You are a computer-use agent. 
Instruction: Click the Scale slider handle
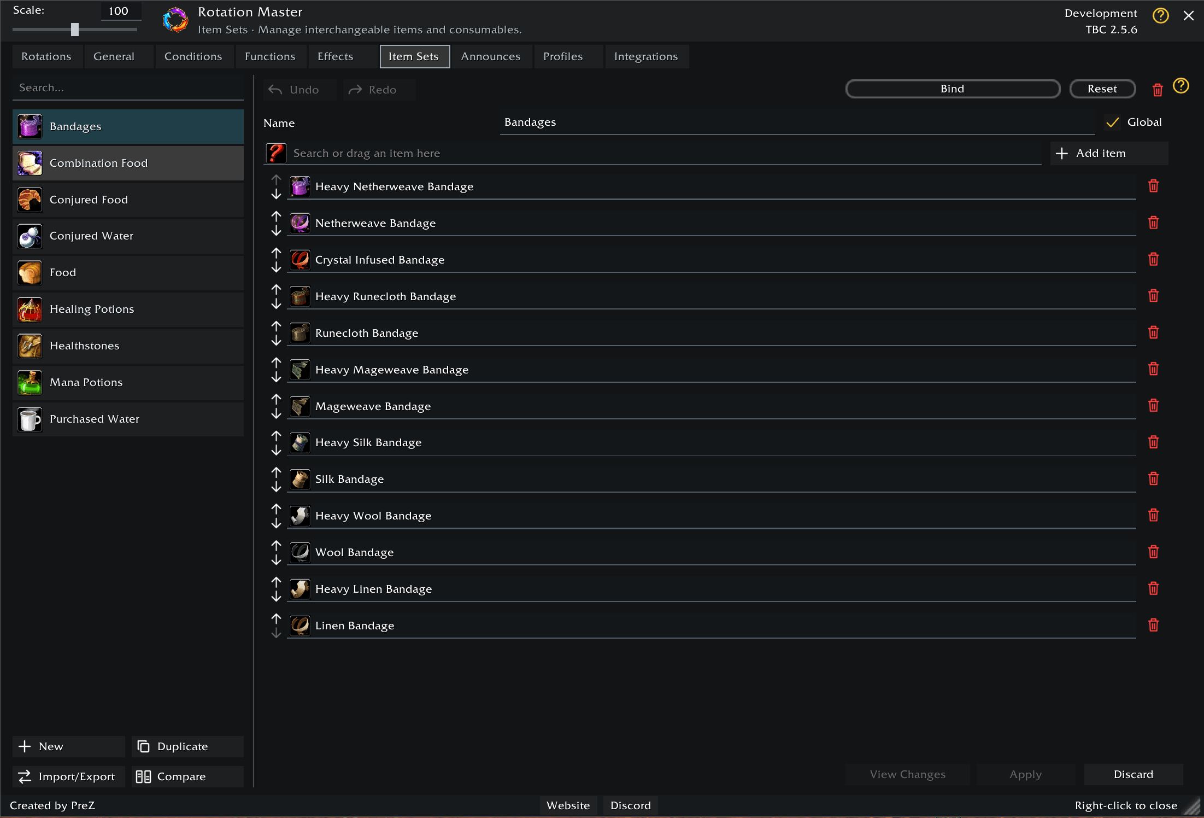(x=75, y=30)
